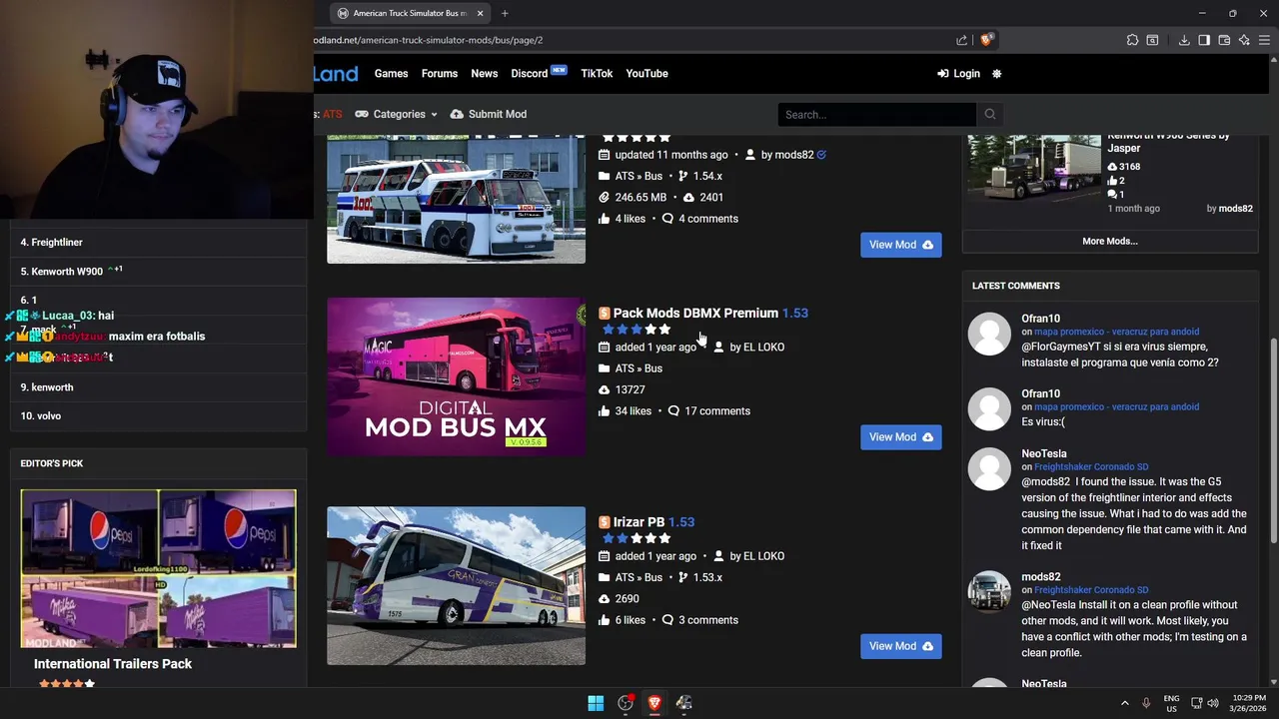Open Freightshaker Coronado SD link under NeoTesla
The image size is (1279, 719).
tap(1091, 466)
